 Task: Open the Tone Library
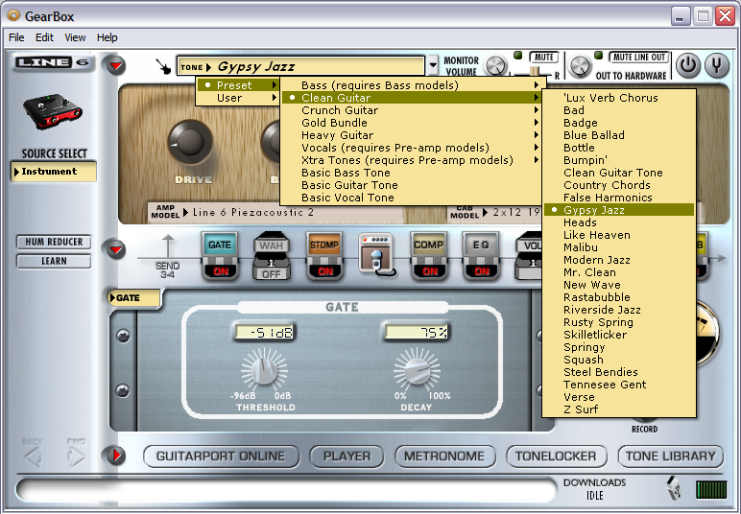(672, 456)
